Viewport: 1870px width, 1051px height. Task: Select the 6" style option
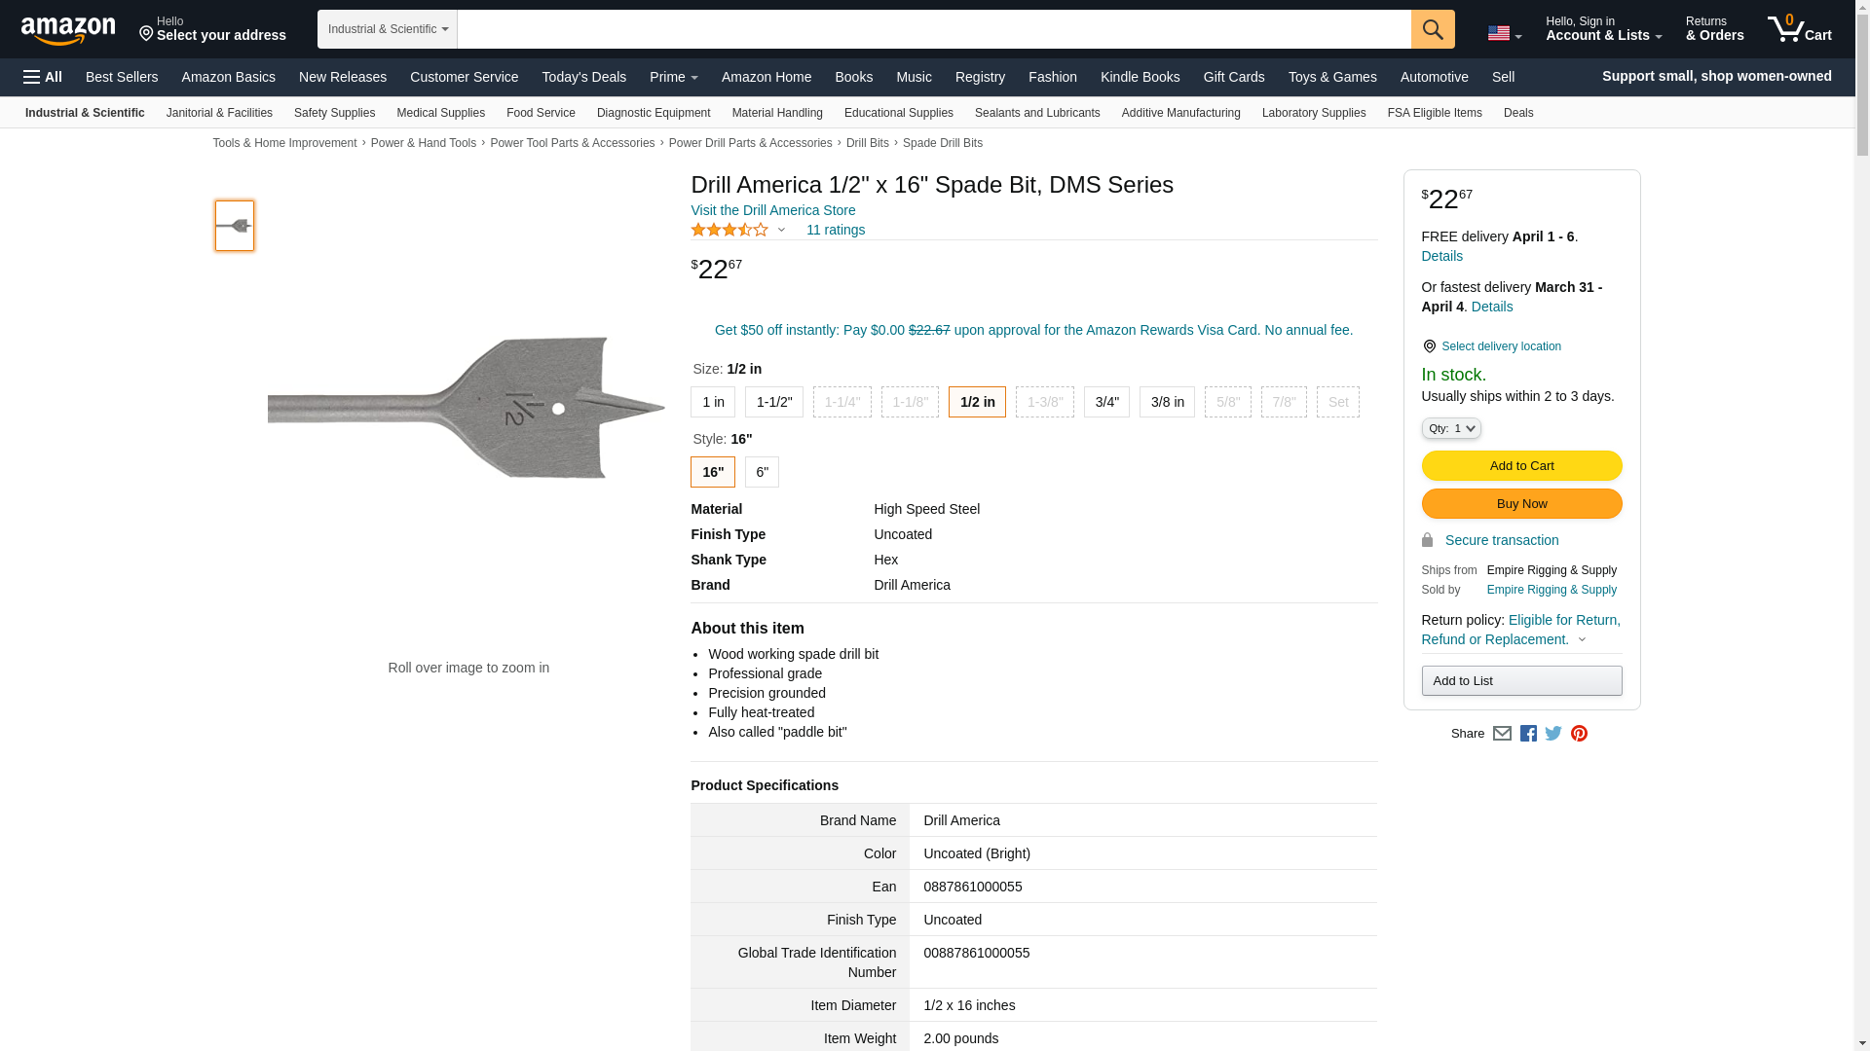762,472
